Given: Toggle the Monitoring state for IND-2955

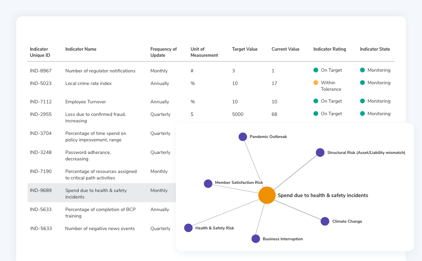Looking at the screenshot, I should 362,114.
